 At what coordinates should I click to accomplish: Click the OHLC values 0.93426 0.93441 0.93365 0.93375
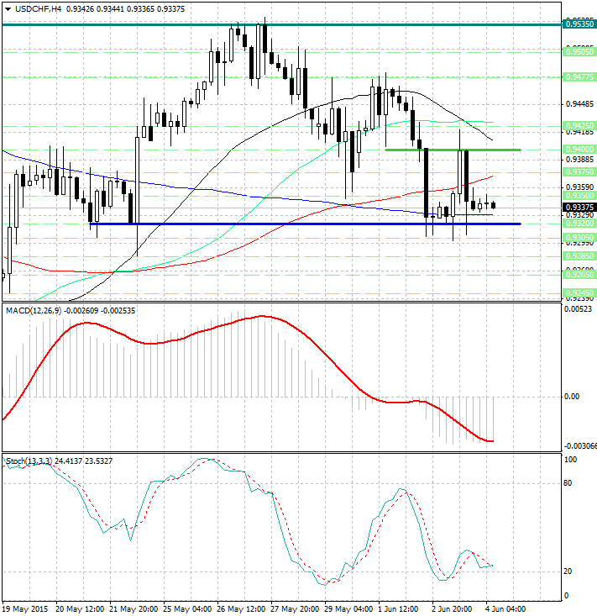[126, 8]
